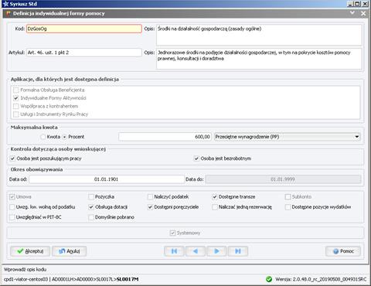Enable the Pożyczka checkbox
This screenshot has width=371, height=286.
click(91, 197)
